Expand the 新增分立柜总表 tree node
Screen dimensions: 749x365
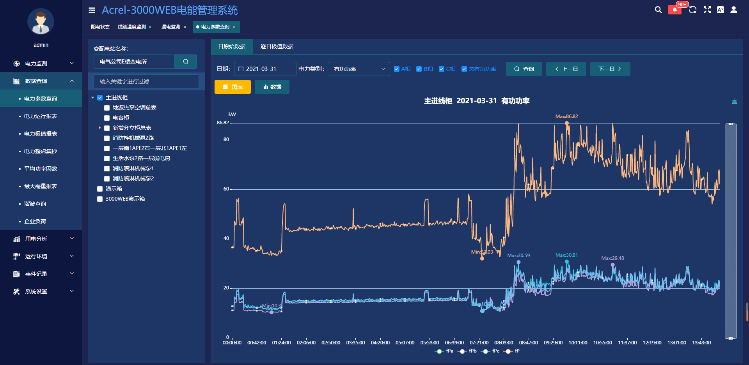point(99,128)
